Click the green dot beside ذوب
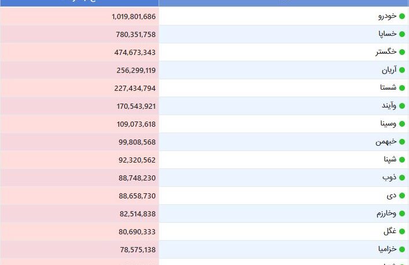 402,178
